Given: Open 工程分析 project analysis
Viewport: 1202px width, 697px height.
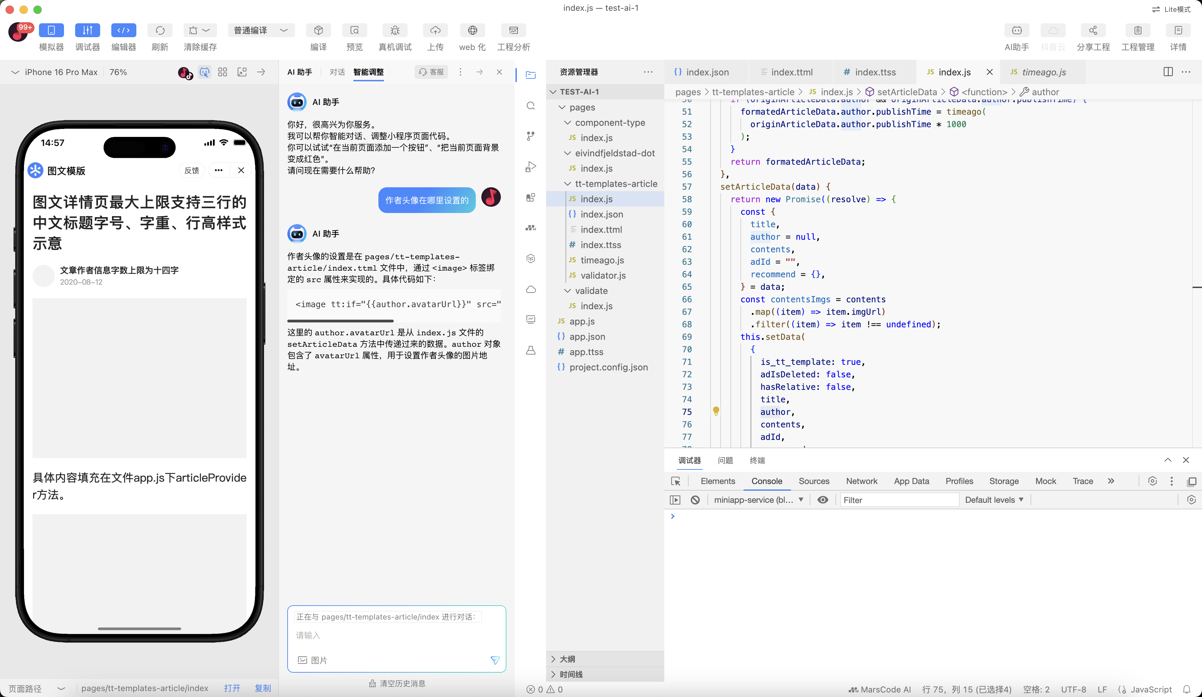Looking at the screenshot, I should coord(513,31).
